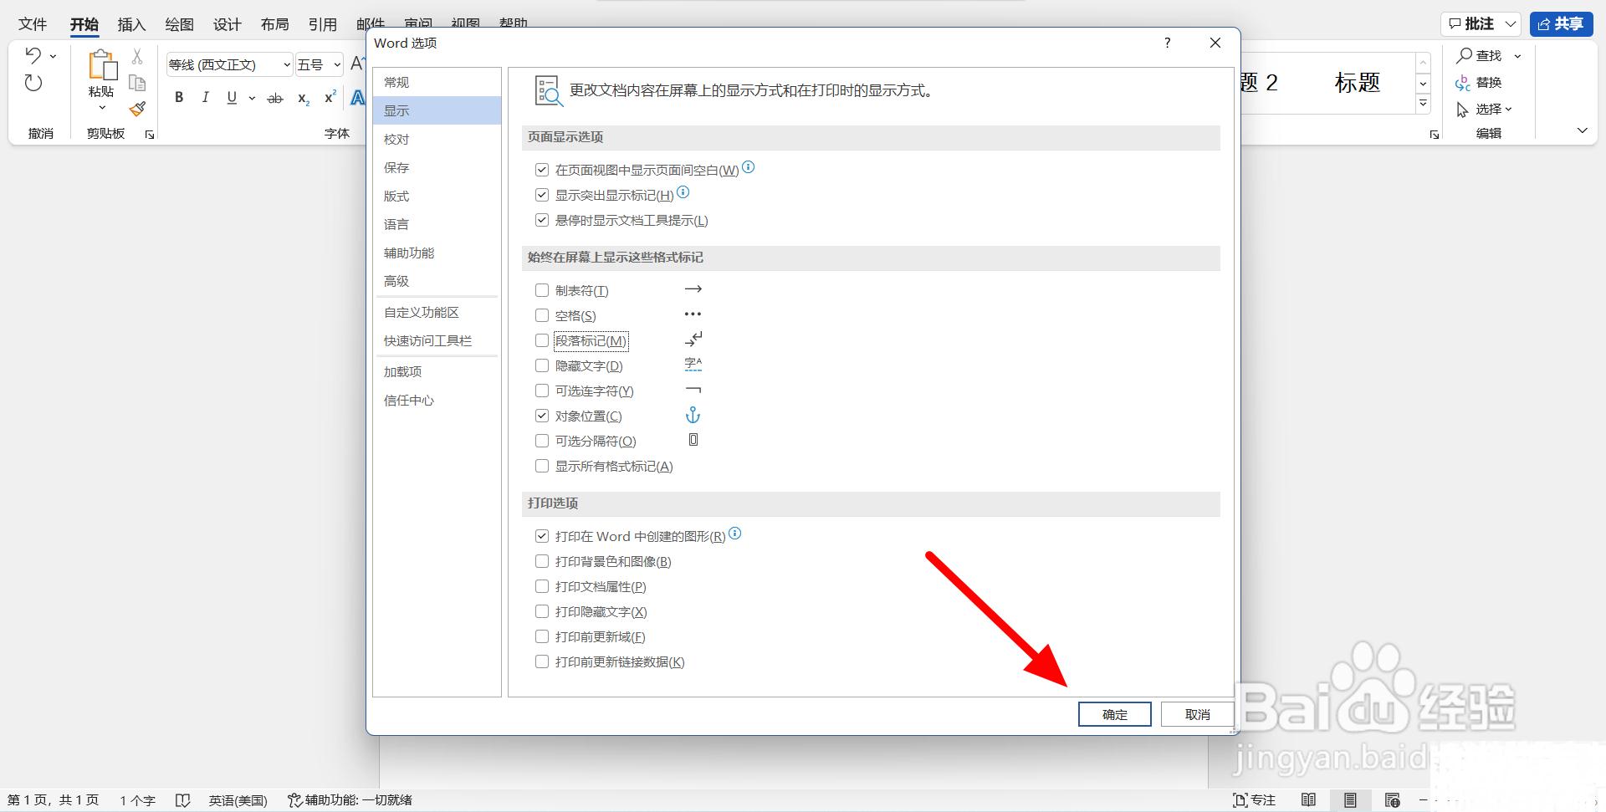The height and width of the screenshot is (812, 1606).
Task: Select 校对 in Word Options sidebar
Action: point(397,139)
